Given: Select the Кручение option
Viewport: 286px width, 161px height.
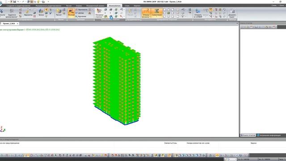Looking at the screenshot, I should (80, 17).
